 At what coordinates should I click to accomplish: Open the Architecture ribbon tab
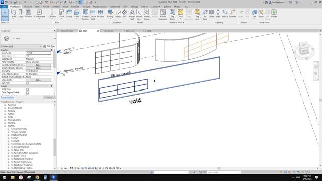(15, 7)
